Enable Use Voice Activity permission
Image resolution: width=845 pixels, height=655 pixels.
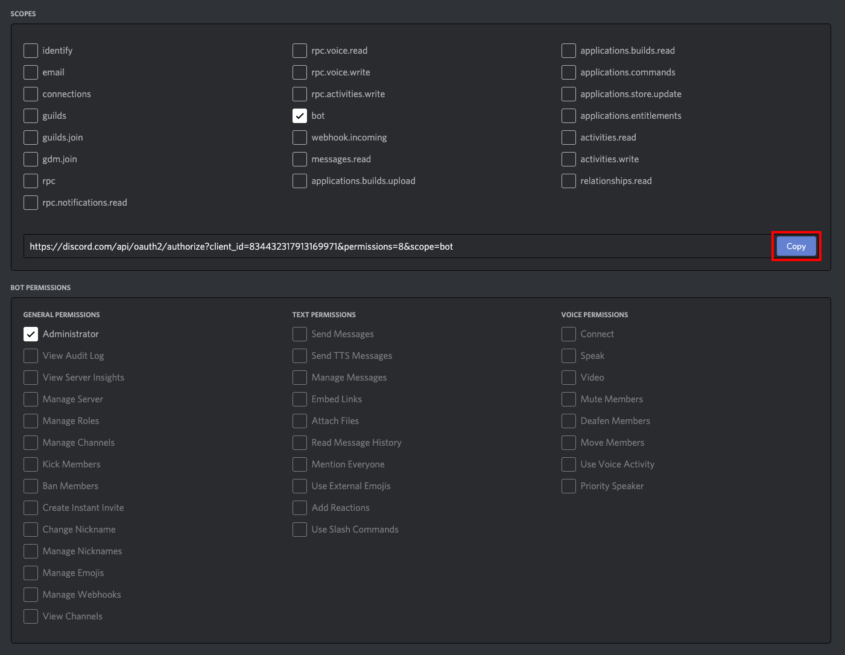569,464
